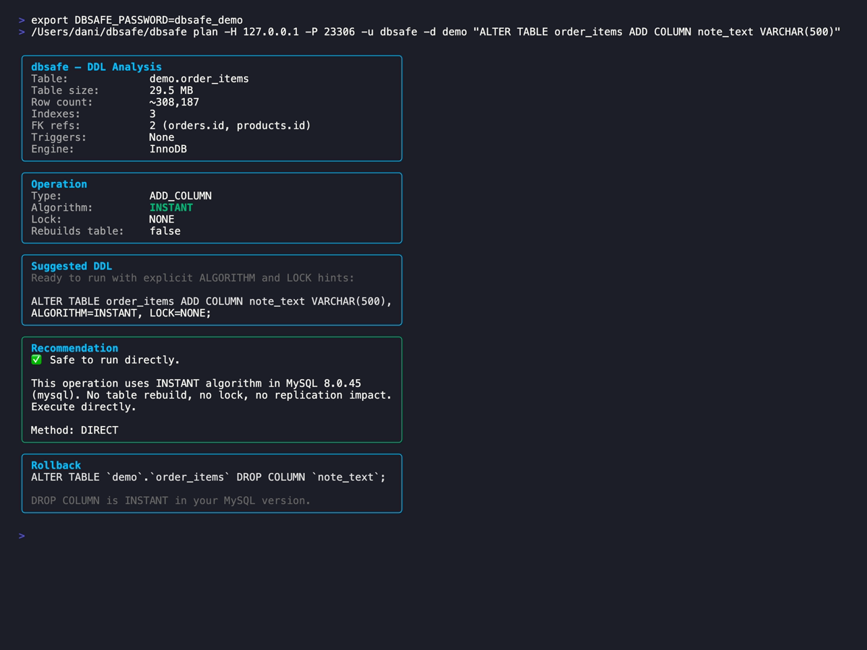Click the green checkmark safety icon
This screenshot has height=650, width=867.
tap(35, 359)
